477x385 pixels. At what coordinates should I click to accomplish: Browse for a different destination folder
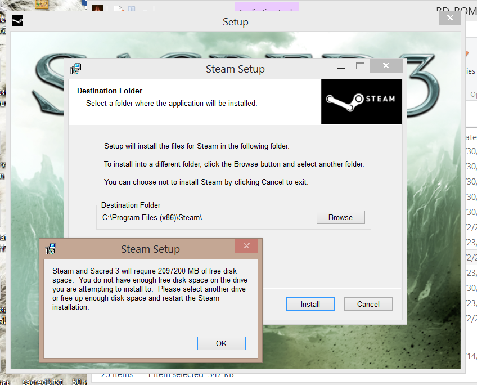pyautogui.click(x=340, y=217)
